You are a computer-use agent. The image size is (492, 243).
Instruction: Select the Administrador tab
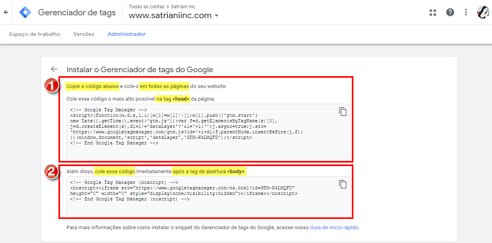(126, 34)
